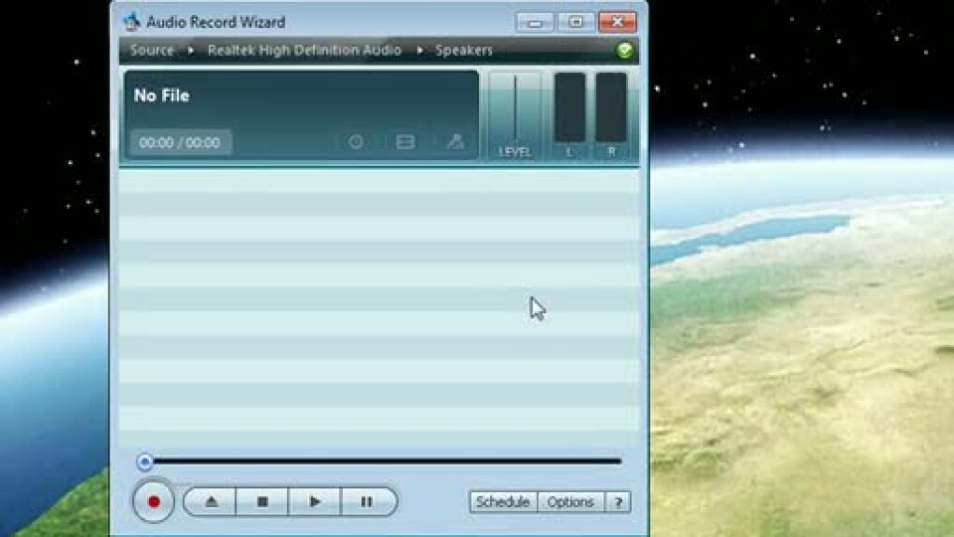Click the timer clock icon
Screen dimensions: 954x537
pyautogui.click(x=356, y=142)
